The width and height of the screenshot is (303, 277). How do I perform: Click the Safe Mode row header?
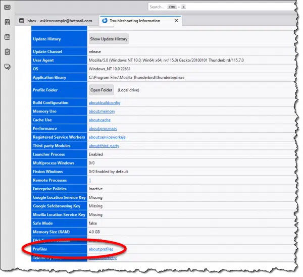[59, 224]
